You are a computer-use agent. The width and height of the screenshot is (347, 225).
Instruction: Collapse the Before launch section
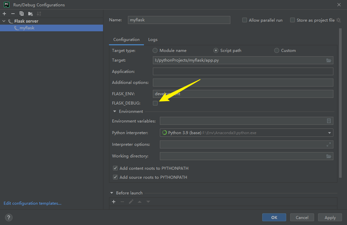point(112,193)
